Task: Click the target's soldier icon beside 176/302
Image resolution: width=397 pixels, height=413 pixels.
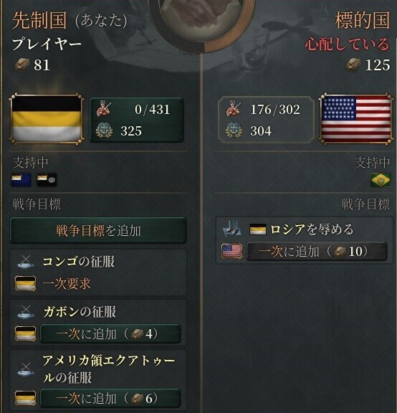Action: [233, 108]
